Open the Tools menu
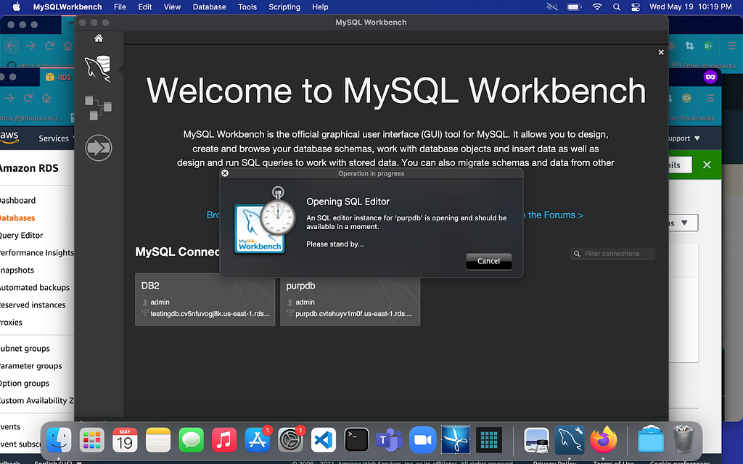The height and width of the screenshot is (464, 743). (247, 7)
